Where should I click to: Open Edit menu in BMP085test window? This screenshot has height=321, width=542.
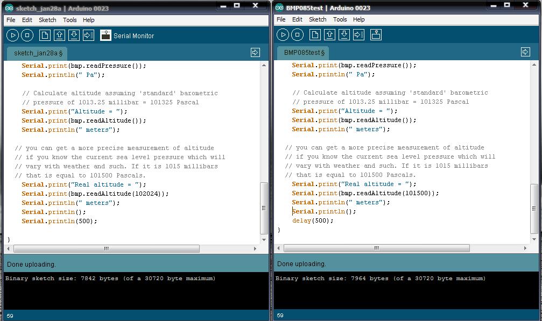297,19
